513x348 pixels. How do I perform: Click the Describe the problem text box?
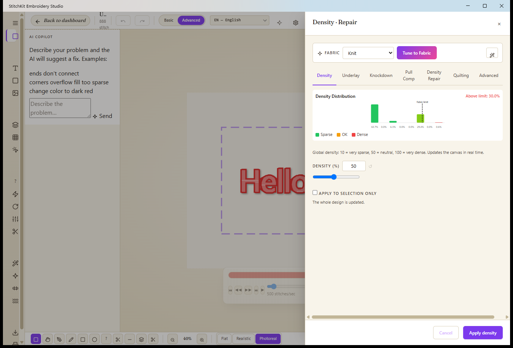tap(60, 108)
